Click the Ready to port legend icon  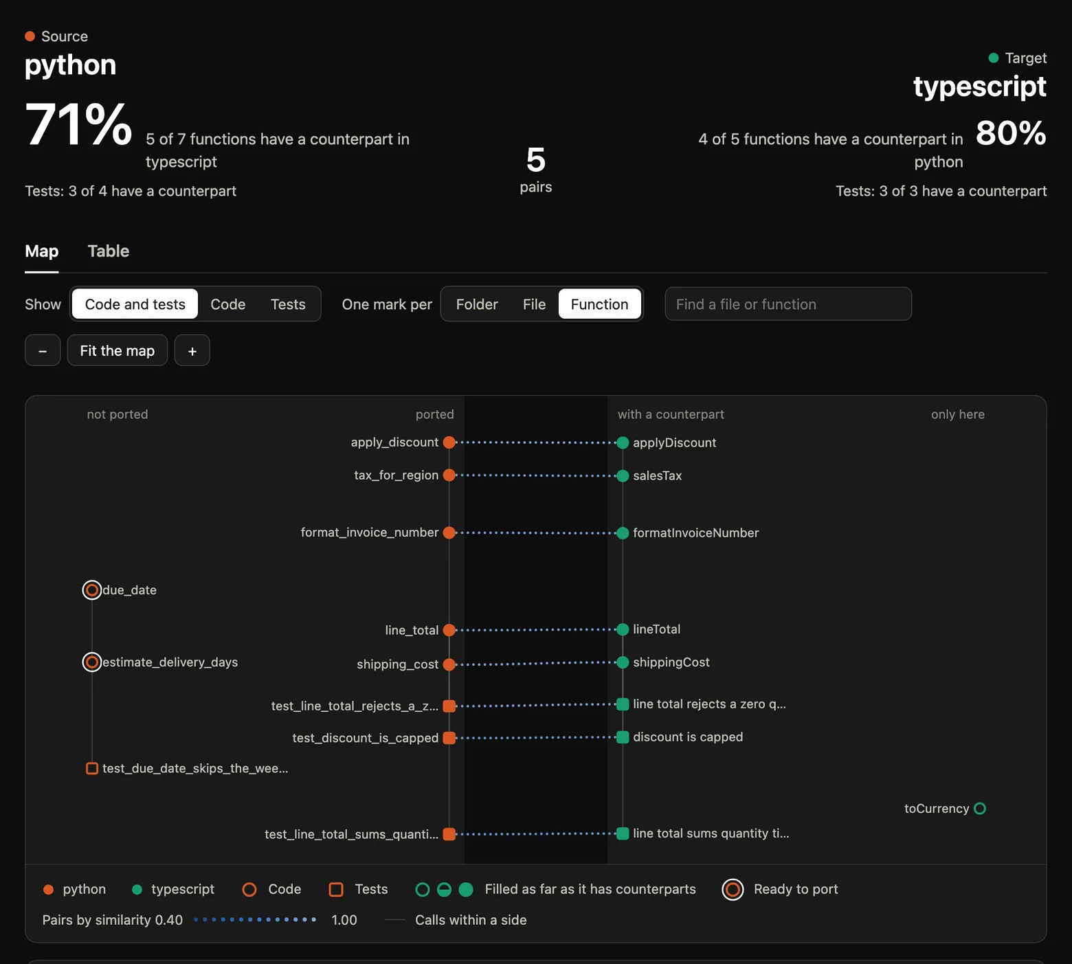click(733, 889)
